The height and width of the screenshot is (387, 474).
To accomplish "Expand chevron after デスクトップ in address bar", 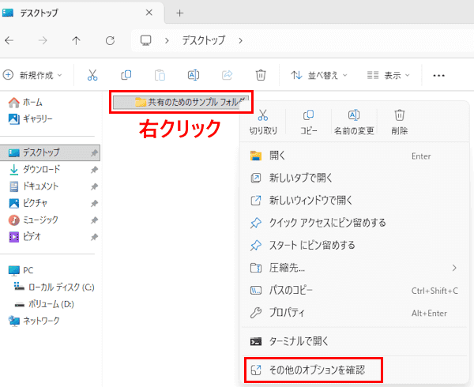I will (x=240, y=40).
